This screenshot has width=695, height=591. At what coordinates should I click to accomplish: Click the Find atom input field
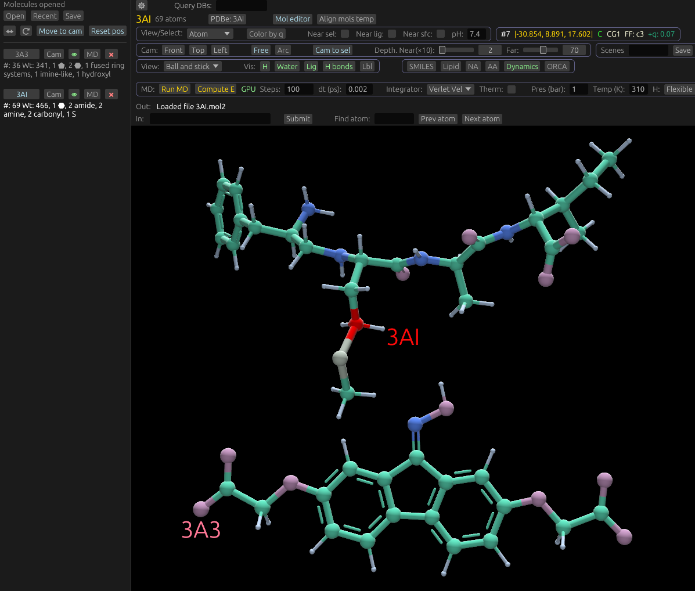coord(394,119)
